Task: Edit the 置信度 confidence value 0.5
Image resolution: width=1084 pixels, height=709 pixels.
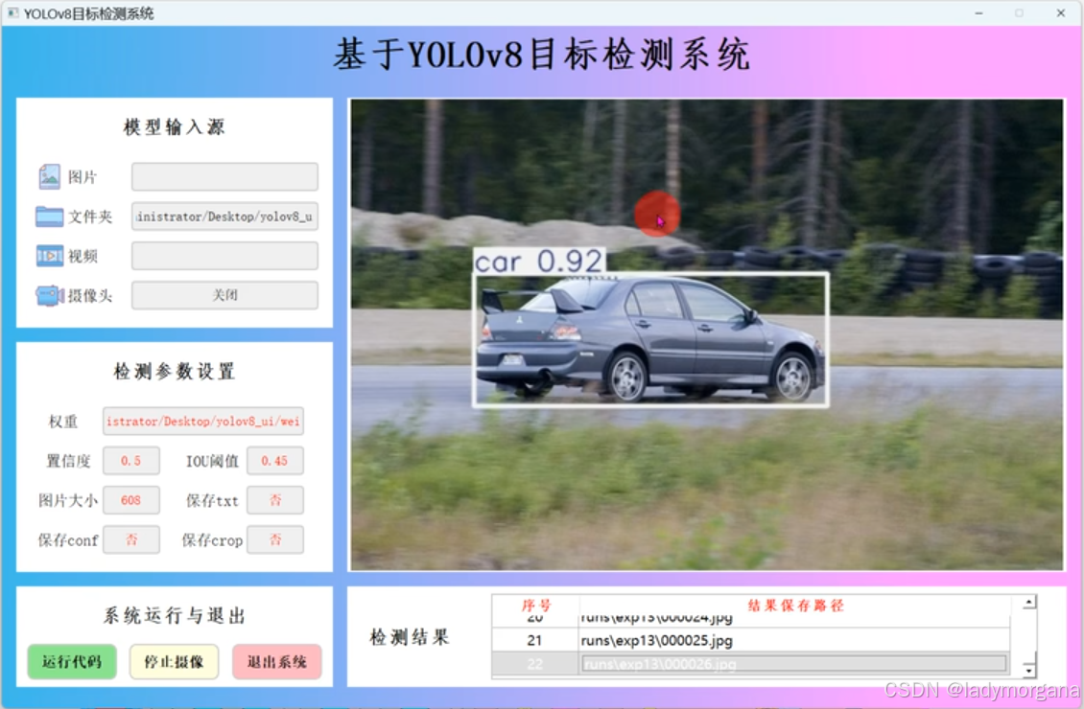Action: point(131,460)
